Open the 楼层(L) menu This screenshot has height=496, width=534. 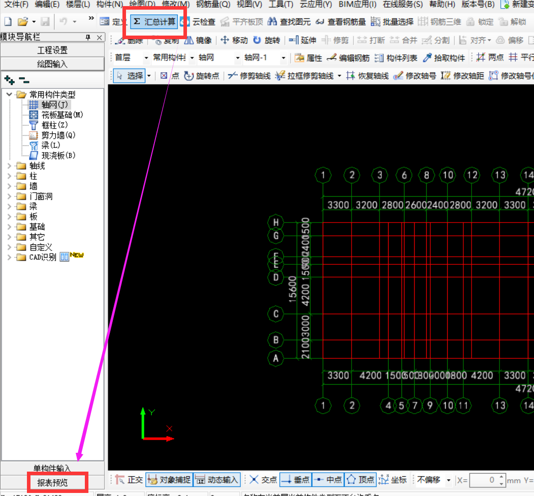pyautogui.click(x=78, y=5)
